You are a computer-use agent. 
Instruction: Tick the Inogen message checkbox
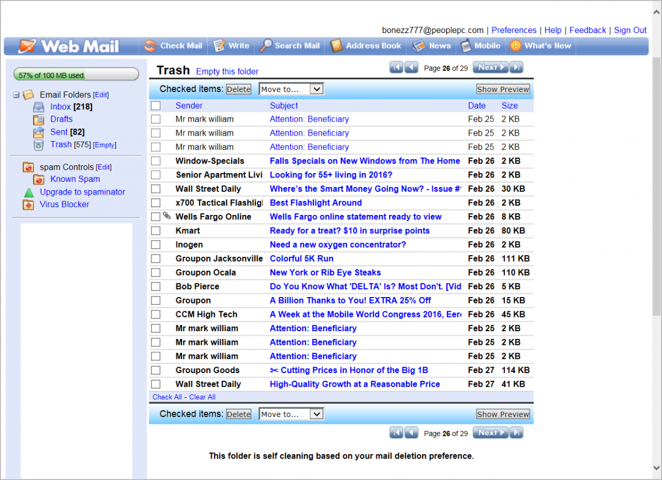pos(156,245)
